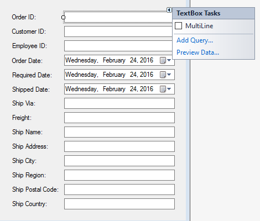Select the Order Date label
This screenshot has height=221, width=260.
click(27, 61)
